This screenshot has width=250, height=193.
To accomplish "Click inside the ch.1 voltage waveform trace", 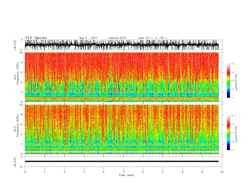I will (x=122, y=45).
